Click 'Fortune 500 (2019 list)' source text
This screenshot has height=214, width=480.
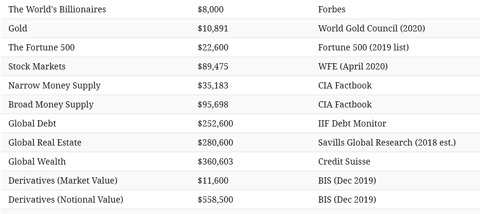[x=363, y=48]
